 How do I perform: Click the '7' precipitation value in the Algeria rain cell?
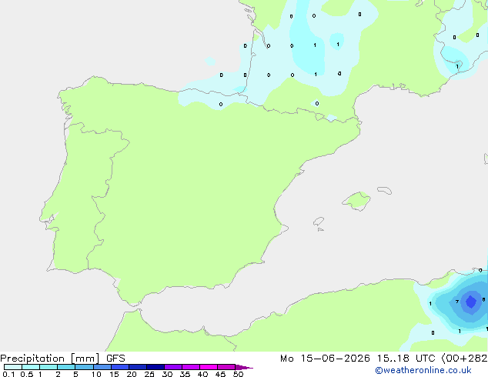pyautogui.click(x=457, y=302)
